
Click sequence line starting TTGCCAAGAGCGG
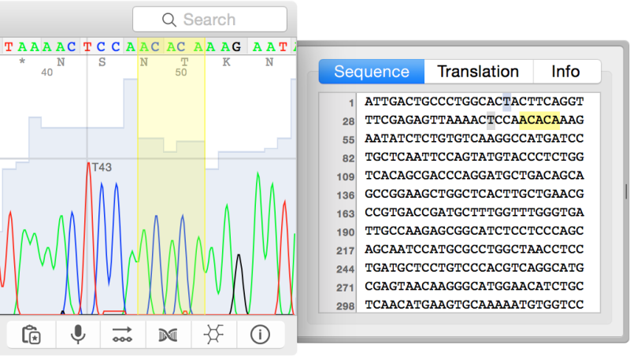pyautogui.click(x=474, y=231)
